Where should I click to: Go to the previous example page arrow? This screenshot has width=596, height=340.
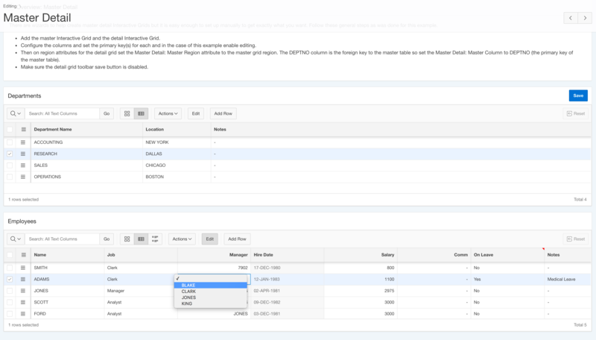570,17
